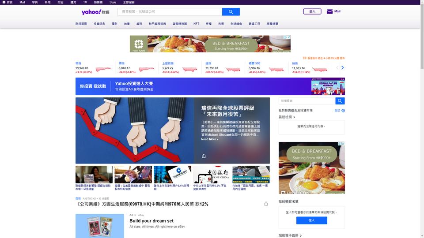Screen dimensions: 424x238
Task: Expand the 加密電子貨幣 section
Action: coord(290,235)
